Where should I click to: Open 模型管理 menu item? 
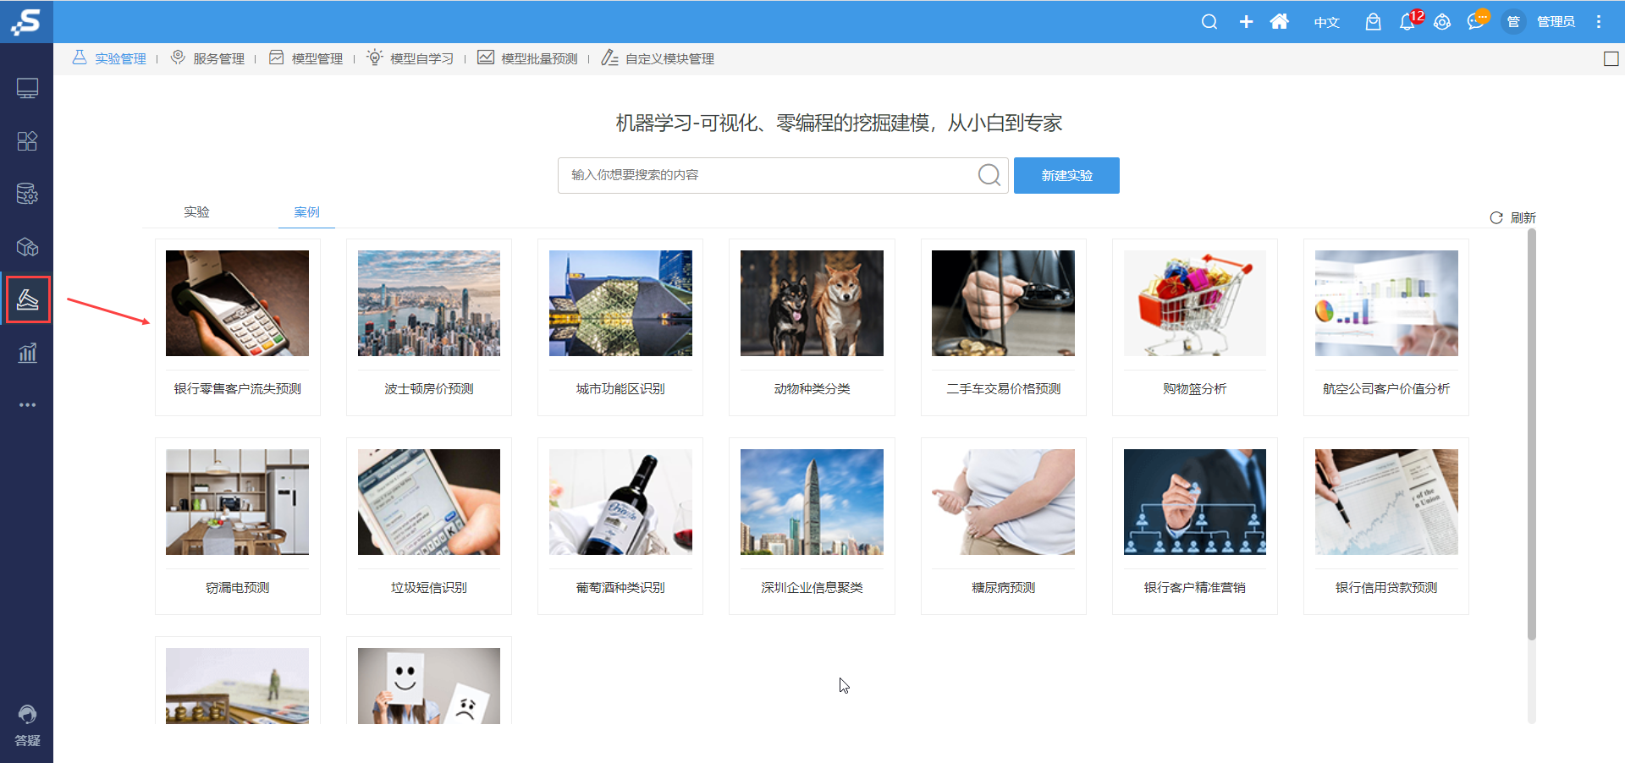point(306,58)
